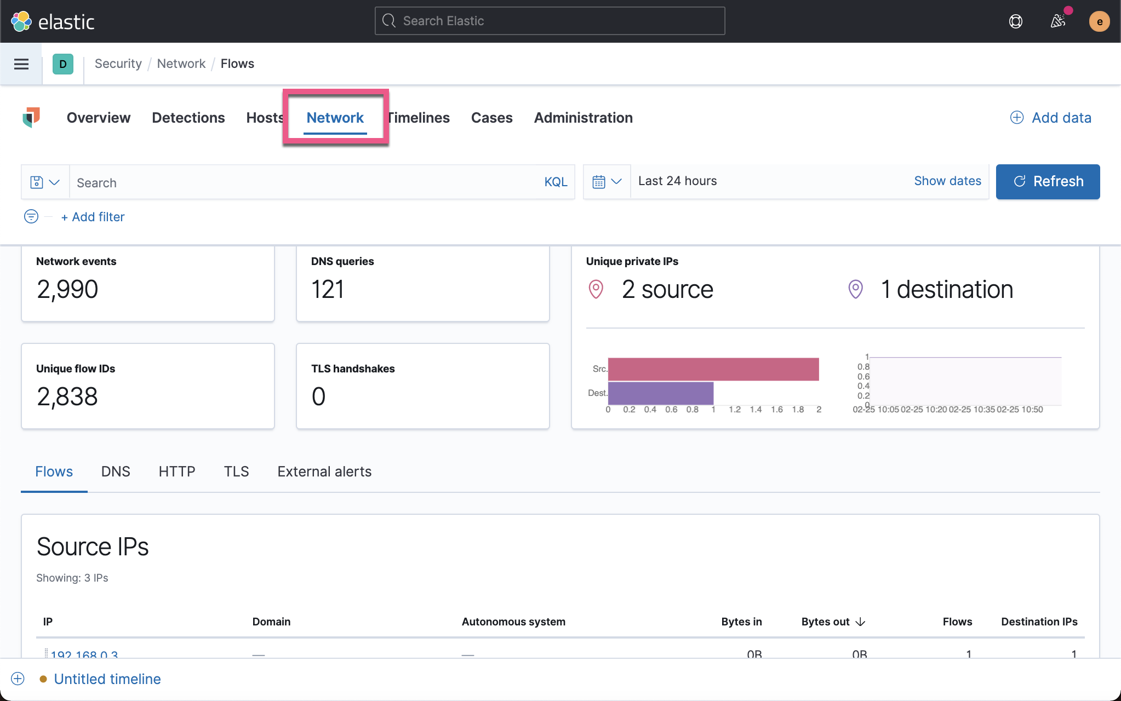Click the D space avatar
The image size is (1121, 701).
[63, 64]
